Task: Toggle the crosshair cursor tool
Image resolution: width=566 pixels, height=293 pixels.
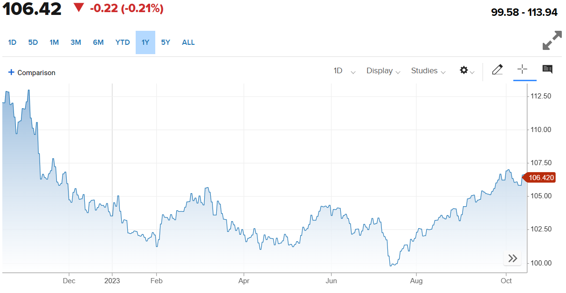Action: [522, 70]
